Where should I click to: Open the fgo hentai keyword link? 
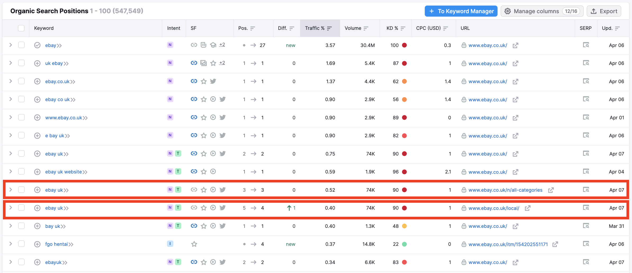(56, 244)
